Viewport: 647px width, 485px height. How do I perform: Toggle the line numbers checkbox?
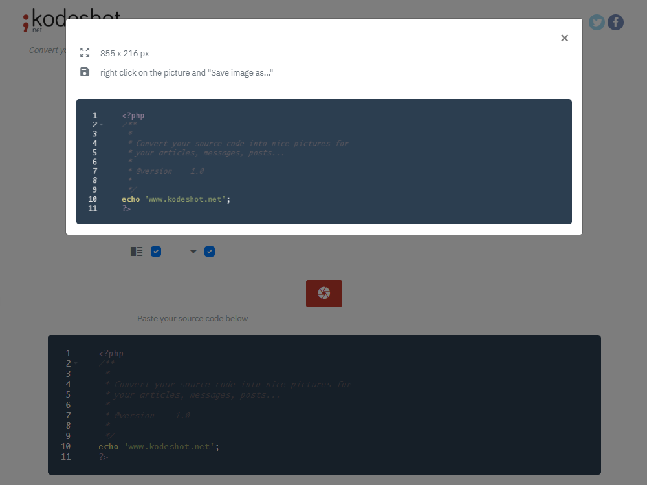[x=156, y=252]
